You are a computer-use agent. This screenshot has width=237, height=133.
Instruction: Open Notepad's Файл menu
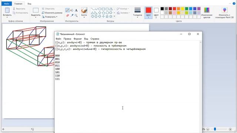[x=59, y=39]
